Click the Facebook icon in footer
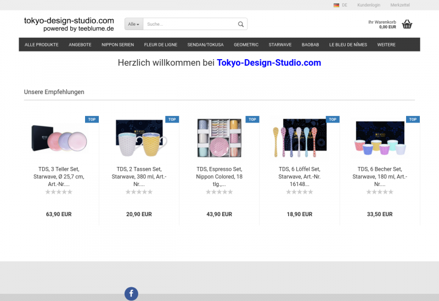 (131, 294)
